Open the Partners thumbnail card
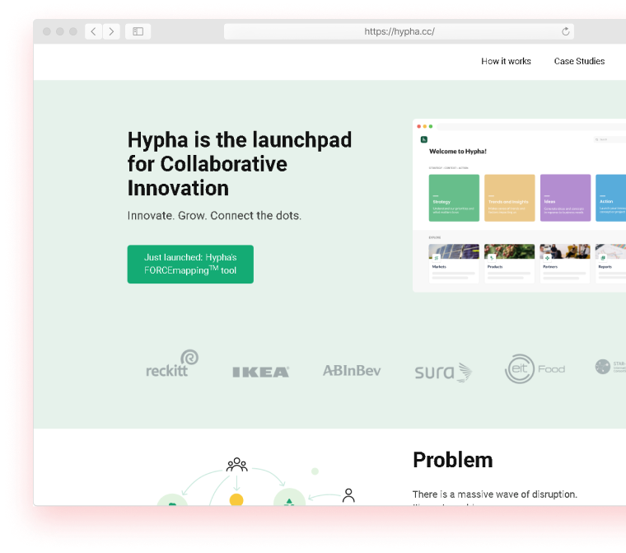Image resolution: width=626 pixels, height=553 pixels. click(565, 264)
